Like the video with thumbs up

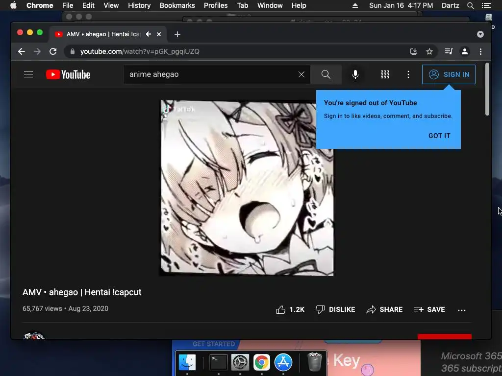pos(290,309)
